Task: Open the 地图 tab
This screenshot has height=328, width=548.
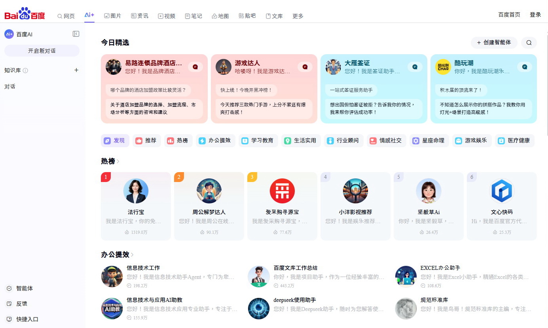Action: [x=220, y=16]
